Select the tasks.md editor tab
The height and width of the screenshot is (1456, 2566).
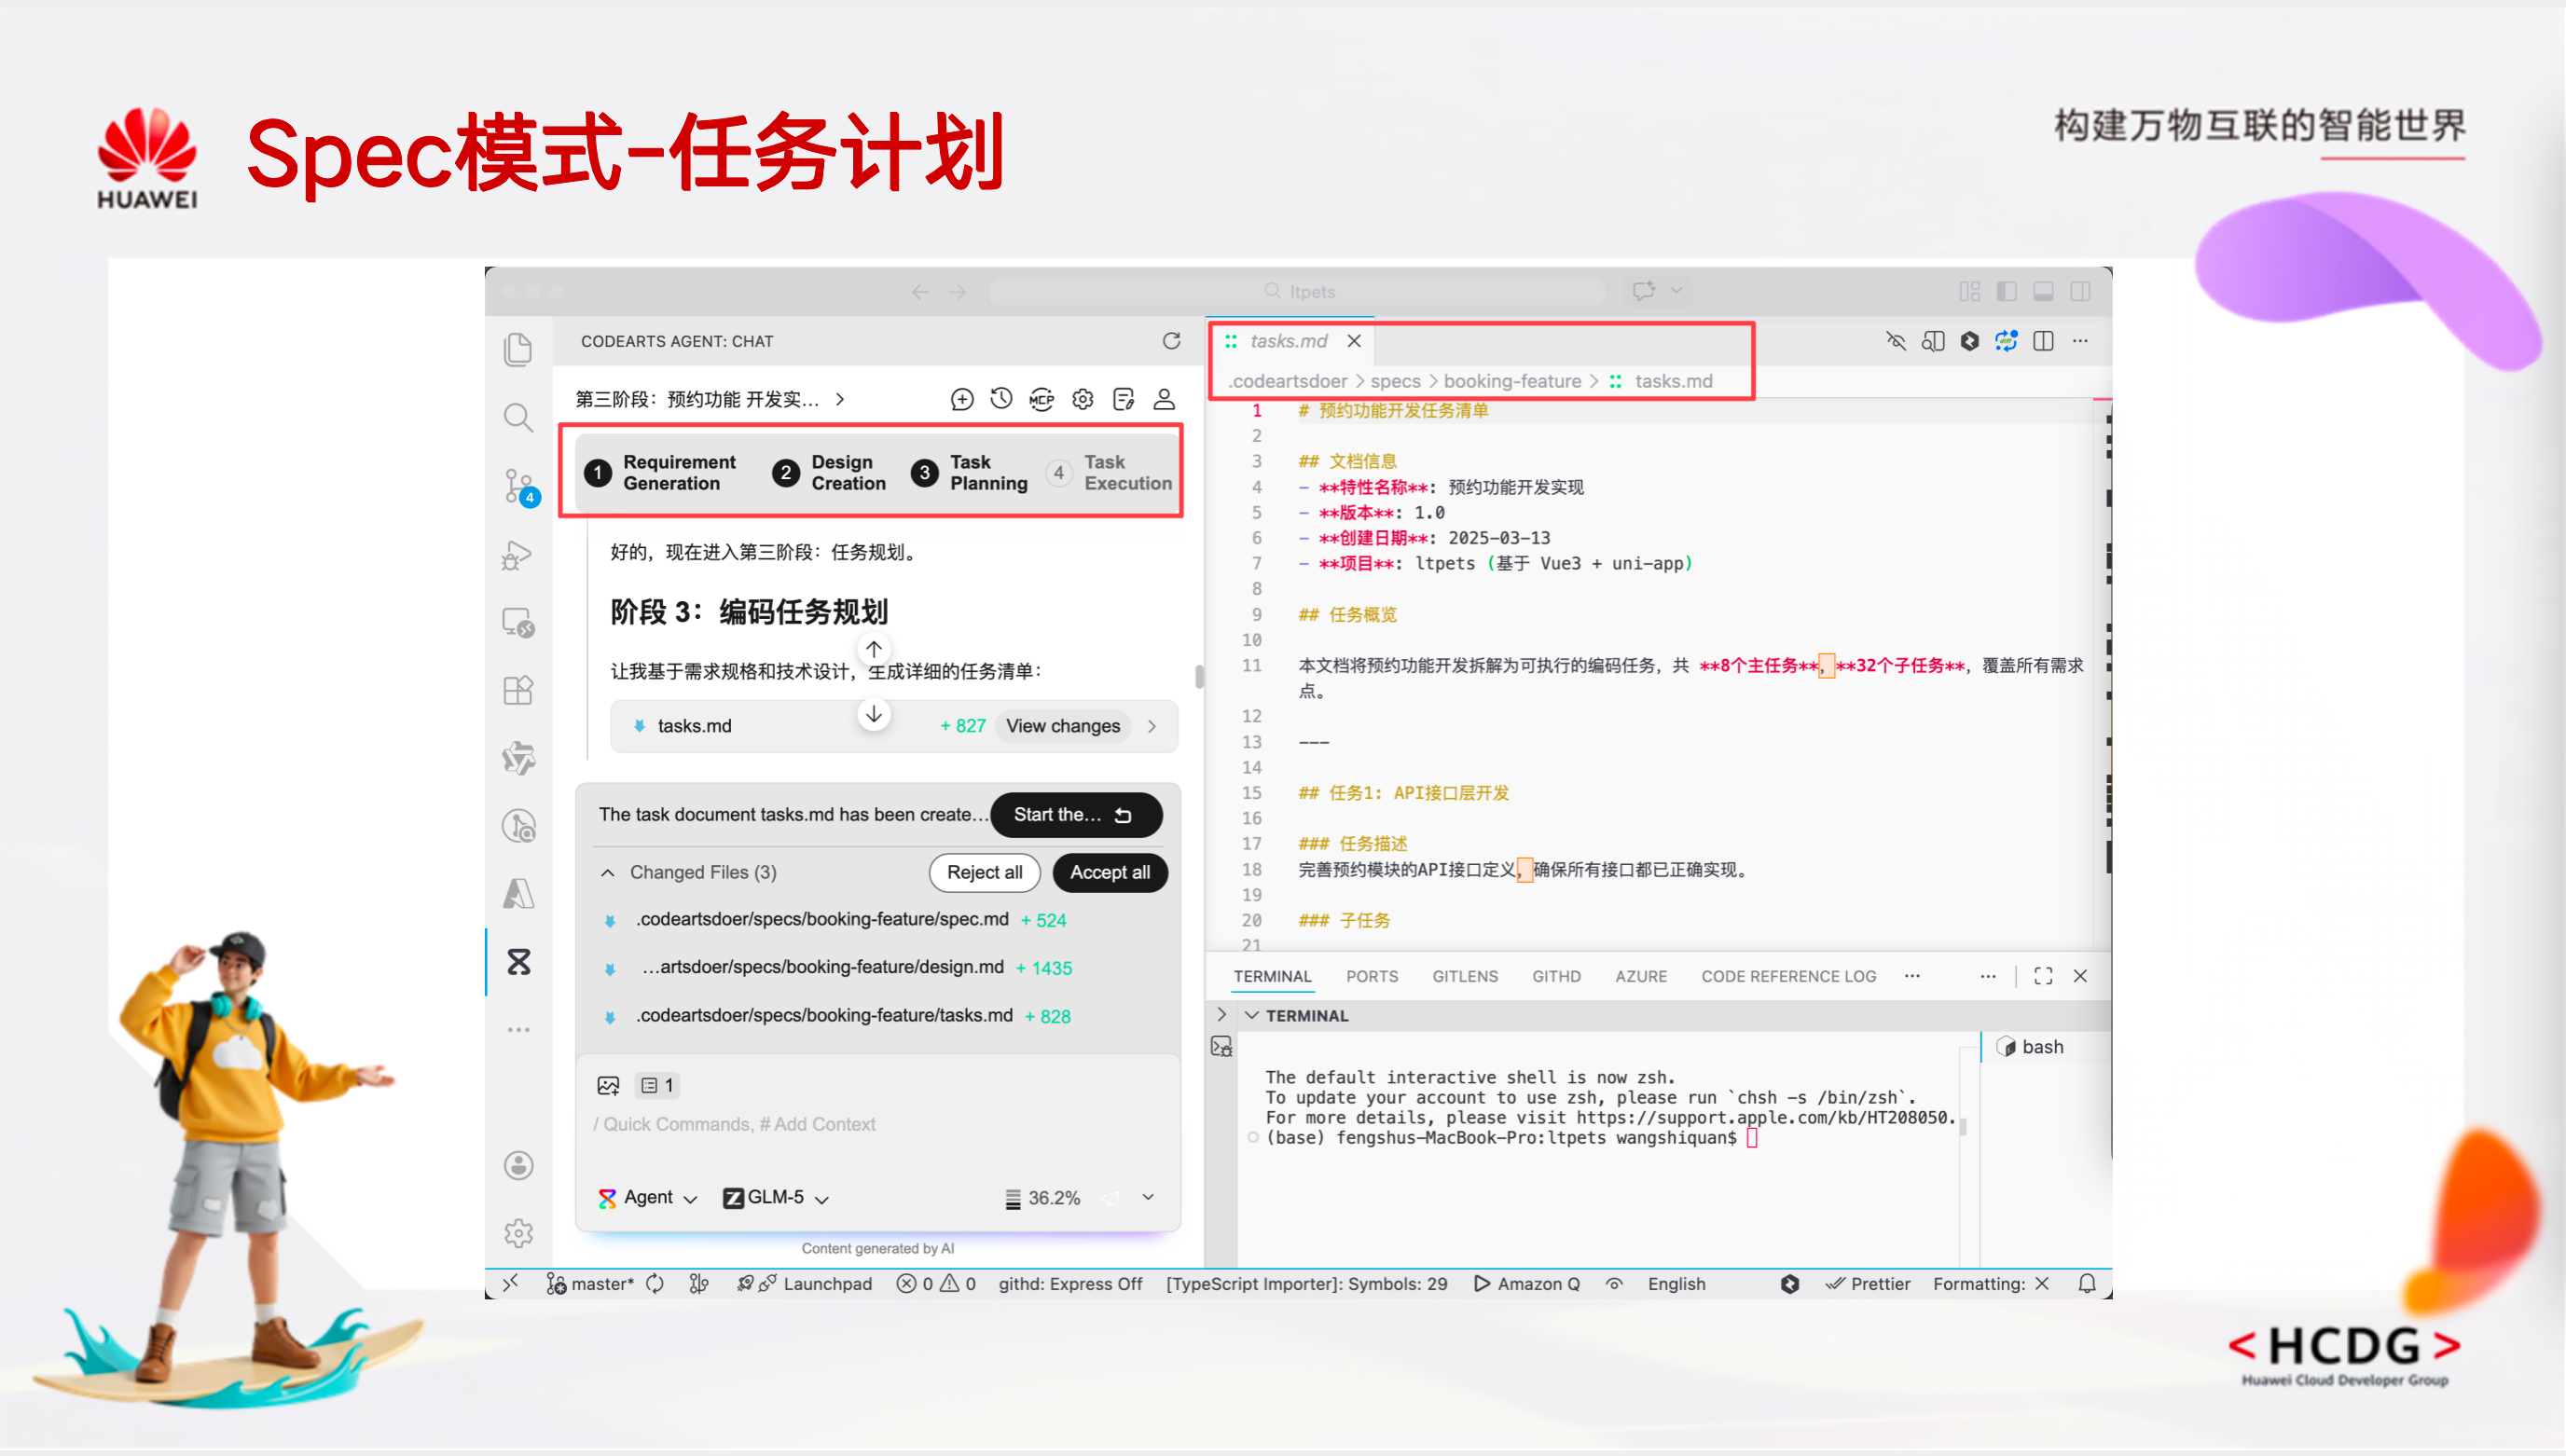pos(1290,341)
